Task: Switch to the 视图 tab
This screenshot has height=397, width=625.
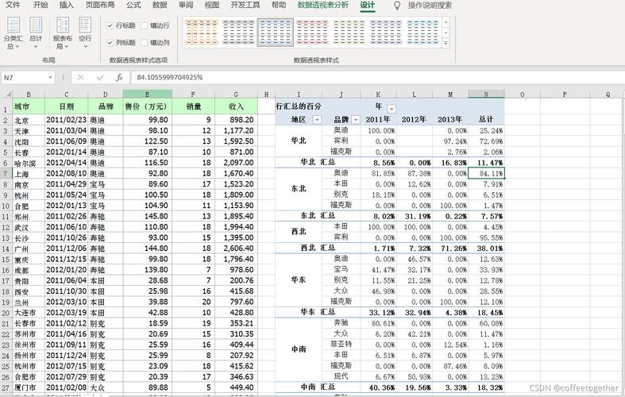Action: 212,6
